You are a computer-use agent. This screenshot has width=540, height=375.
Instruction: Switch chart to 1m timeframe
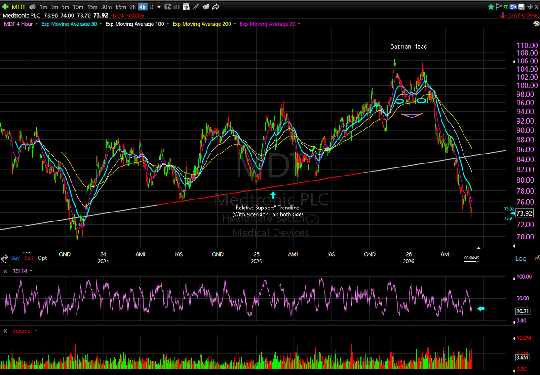pyautogui.click(x=43, y=7)
